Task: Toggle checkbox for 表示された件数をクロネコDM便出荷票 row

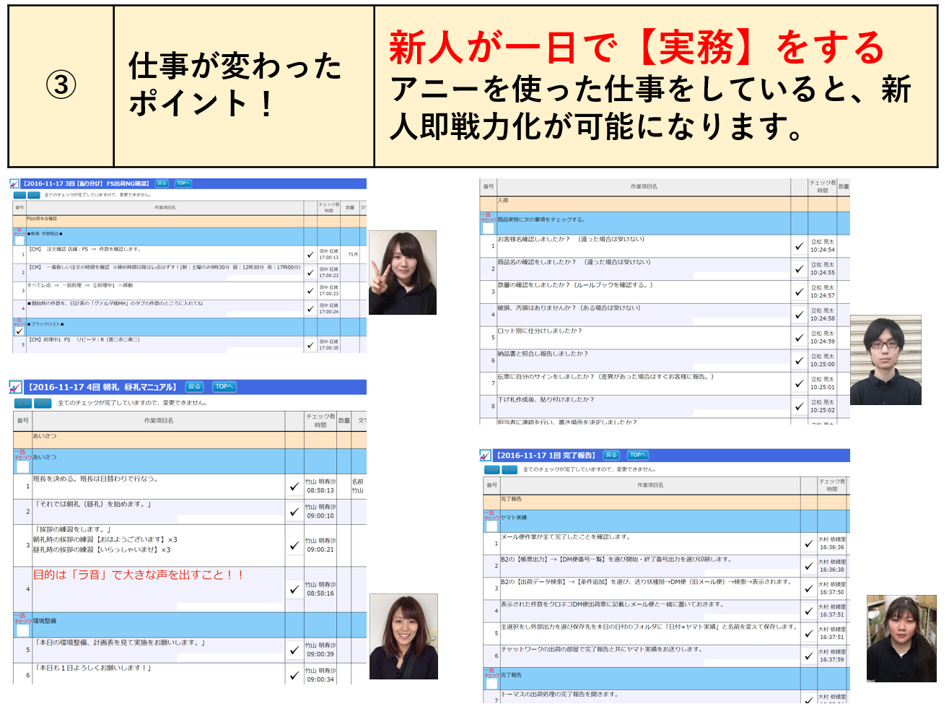Action: 809,611
